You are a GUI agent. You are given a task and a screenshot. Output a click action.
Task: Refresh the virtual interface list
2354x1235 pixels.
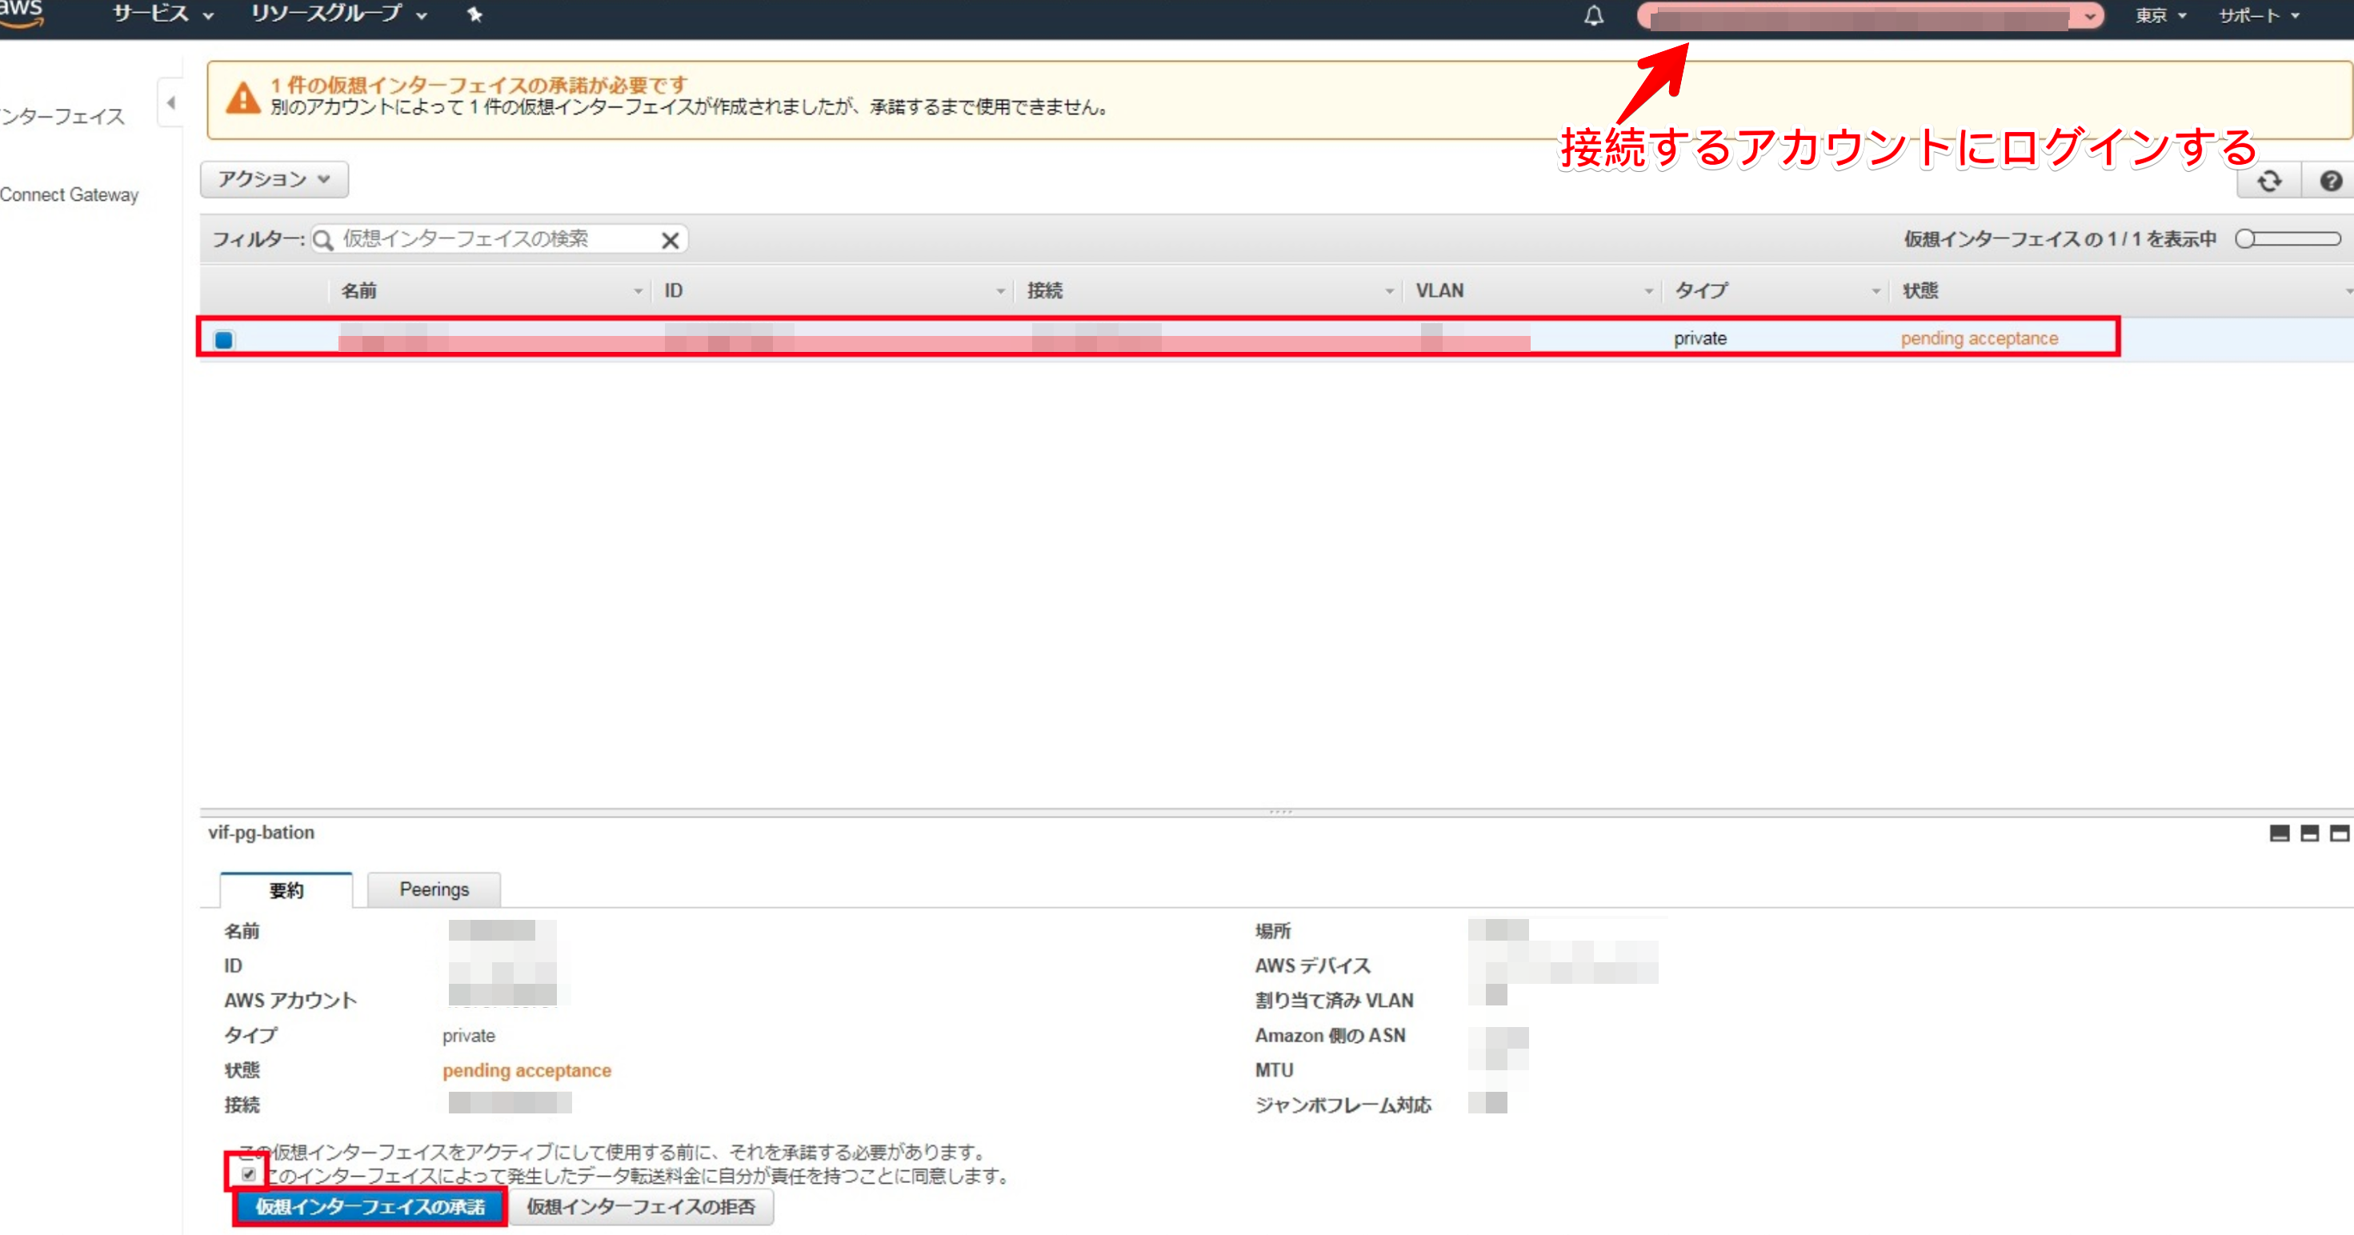coord(2269,181)
